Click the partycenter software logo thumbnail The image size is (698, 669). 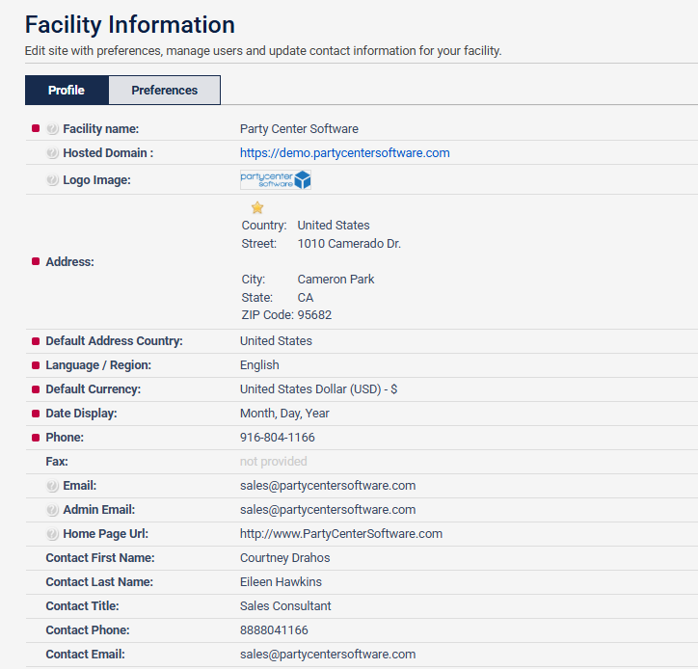[x=276, y=180]
